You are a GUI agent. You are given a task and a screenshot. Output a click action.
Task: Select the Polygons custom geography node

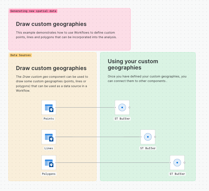coord(49,163)
